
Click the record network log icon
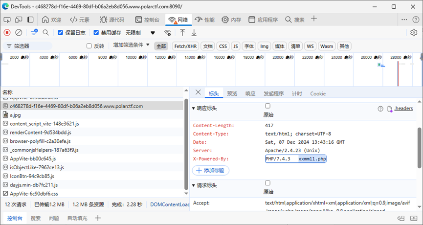(7, 33)
